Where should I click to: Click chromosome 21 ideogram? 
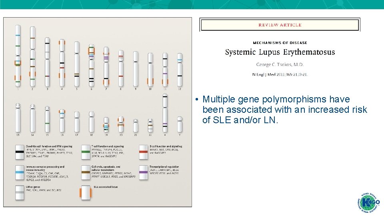click(x=136, y=126)
